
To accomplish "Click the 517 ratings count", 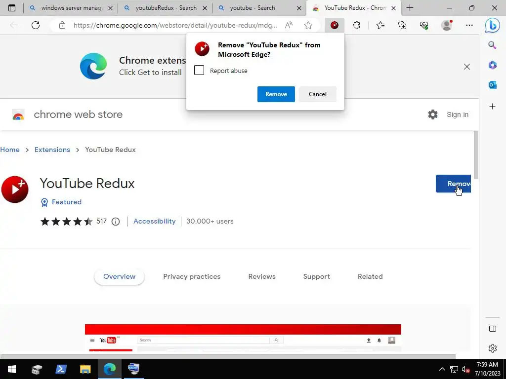I will [101, 222].
